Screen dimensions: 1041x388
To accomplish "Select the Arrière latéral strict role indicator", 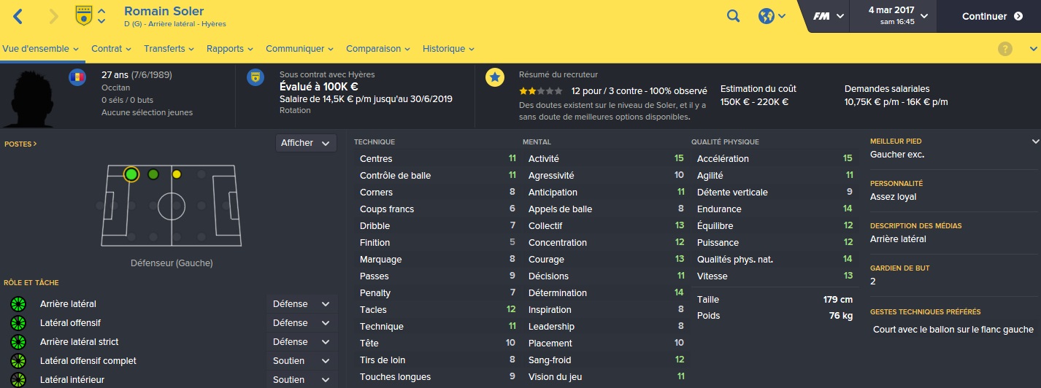I will pyautogui.click(x=18, y=342).
